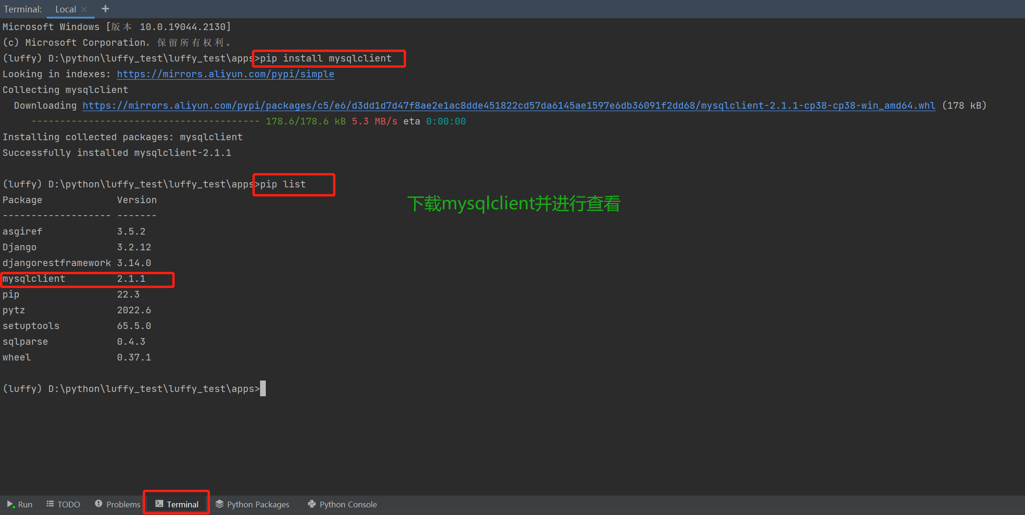Click the Terminal: panel title label

[22, 10]
